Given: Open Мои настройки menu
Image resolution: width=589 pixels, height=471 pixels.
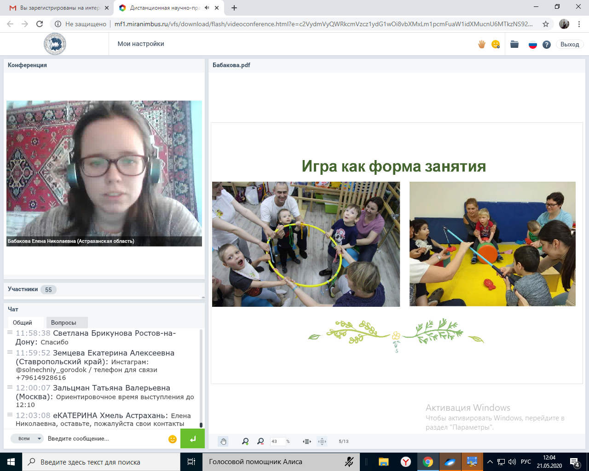Looking at the screenshot, I should (141, 44).
